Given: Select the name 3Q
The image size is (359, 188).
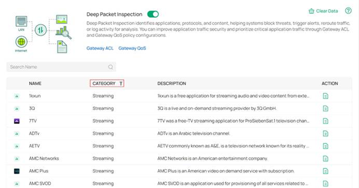Looking at the screenshot, I should (32, 108).
